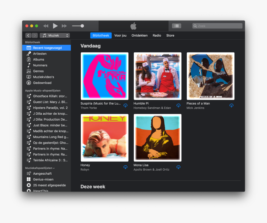Viewport: 267px width, 223px height.
Task: Adjust the volume slider knob
Action: click(82, 26)
